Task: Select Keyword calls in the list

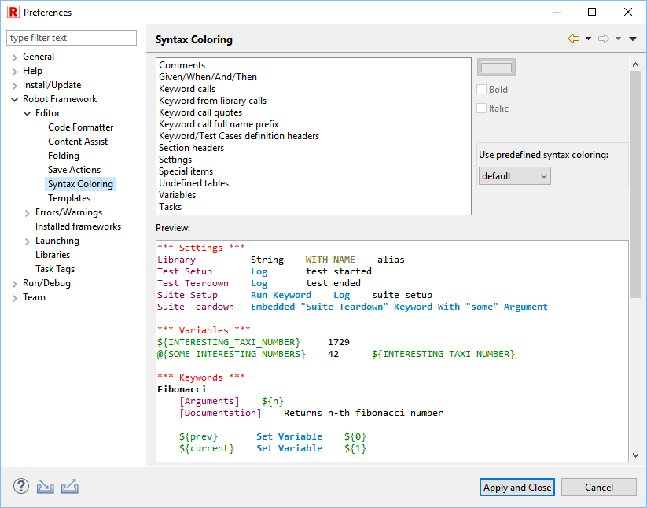Action: pyautogui.click(x=187, y=89)
